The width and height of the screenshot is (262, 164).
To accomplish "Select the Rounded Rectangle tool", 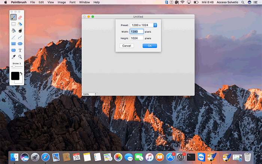I will pyautogui.click(x=13, y=50).
